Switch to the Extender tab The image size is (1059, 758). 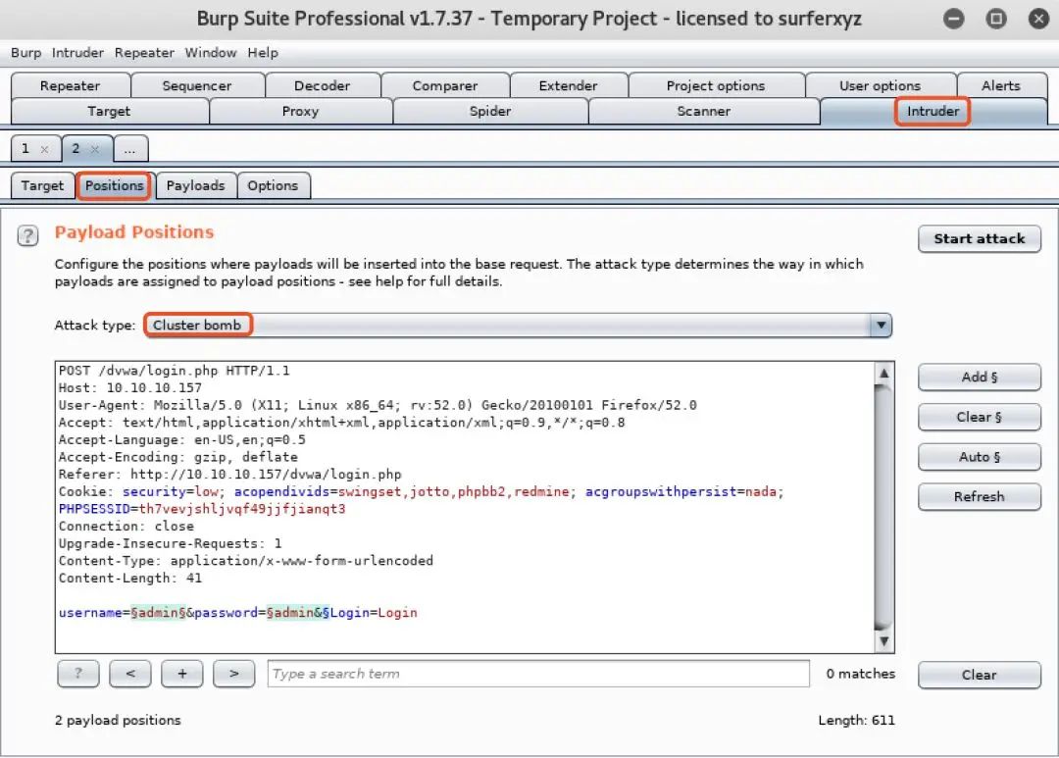click(568, 85)
